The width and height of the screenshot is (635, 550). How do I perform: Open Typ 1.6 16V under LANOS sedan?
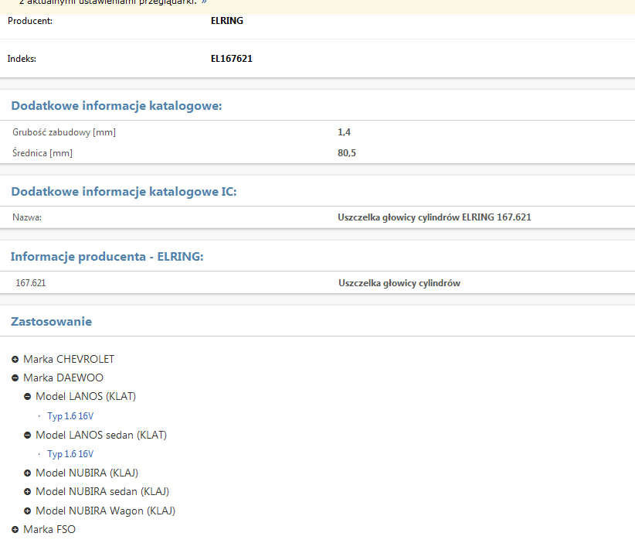coord(70,454)
